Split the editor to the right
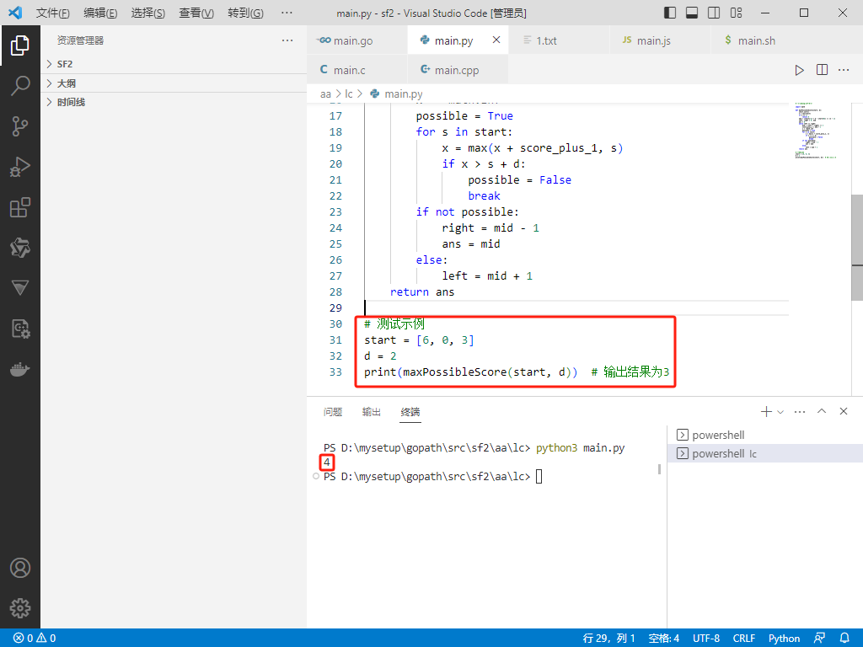 click(822, 70)
